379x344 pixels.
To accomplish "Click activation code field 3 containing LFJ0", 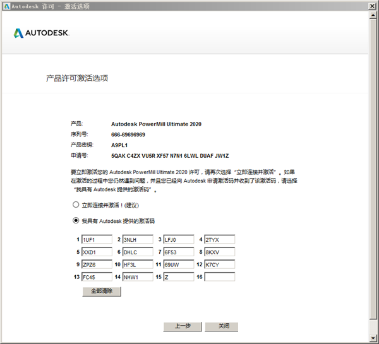I will pyautogui.click(x=179, y=239).
